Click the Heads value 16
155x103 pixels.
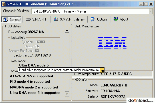(x=37, y=46)
